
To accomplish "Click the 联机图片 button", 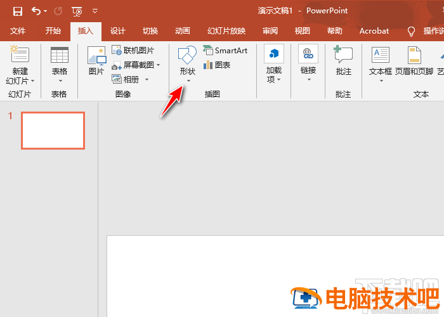I will click(x=133, y=51).
